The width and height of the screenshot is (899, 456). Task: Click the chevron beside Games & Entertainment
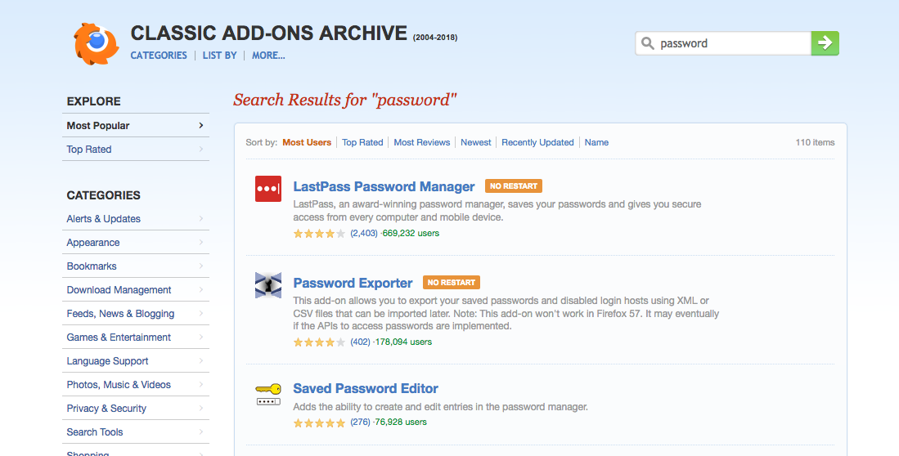pos(201,337)
